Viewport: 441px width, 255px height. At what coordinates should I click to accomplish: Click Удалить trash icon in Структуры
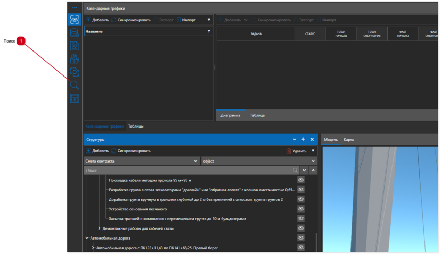[289, 151]
